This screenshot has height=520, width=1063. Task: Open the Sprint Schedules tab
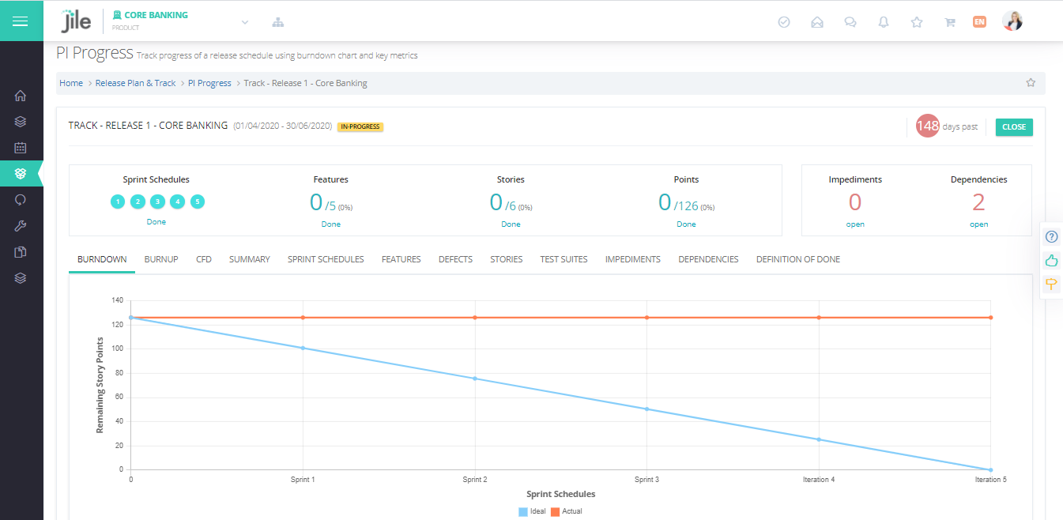(326, 259)
